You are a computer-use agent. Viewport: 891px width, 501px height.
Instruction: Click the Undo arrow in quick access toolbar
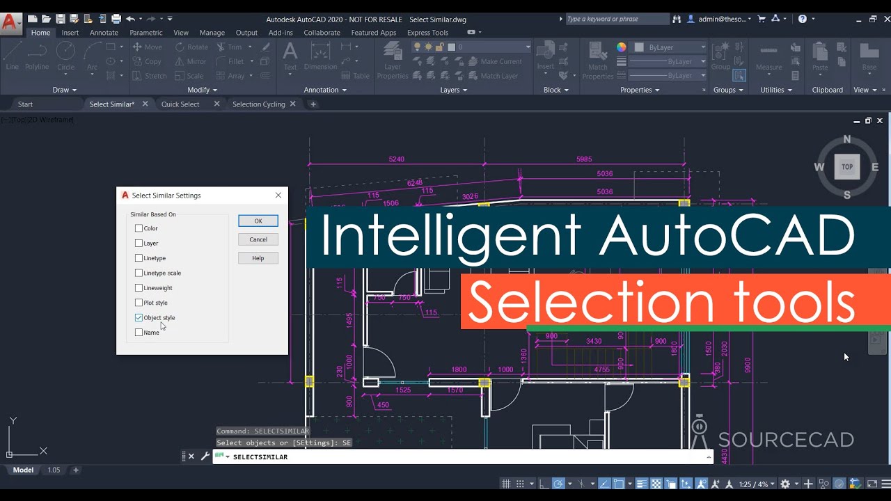coord(130,19)
